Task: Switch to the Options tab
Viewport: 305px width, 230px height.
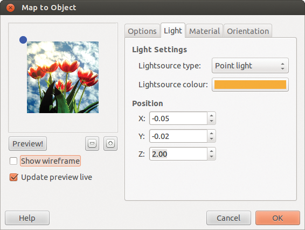Action: [x=142, y=31]
